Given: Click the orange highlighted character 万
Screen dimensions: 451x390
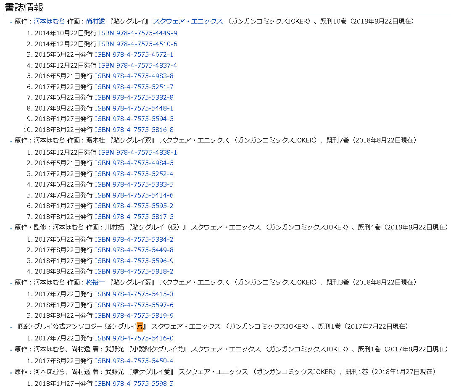Looking at the screenshot, I should coord(140,327).
